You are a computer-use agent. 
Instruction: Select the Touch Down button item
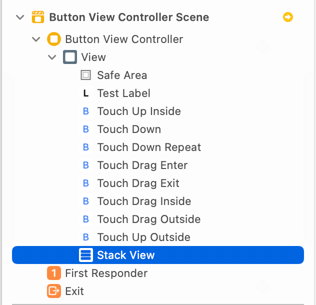[x=128, y=129]
